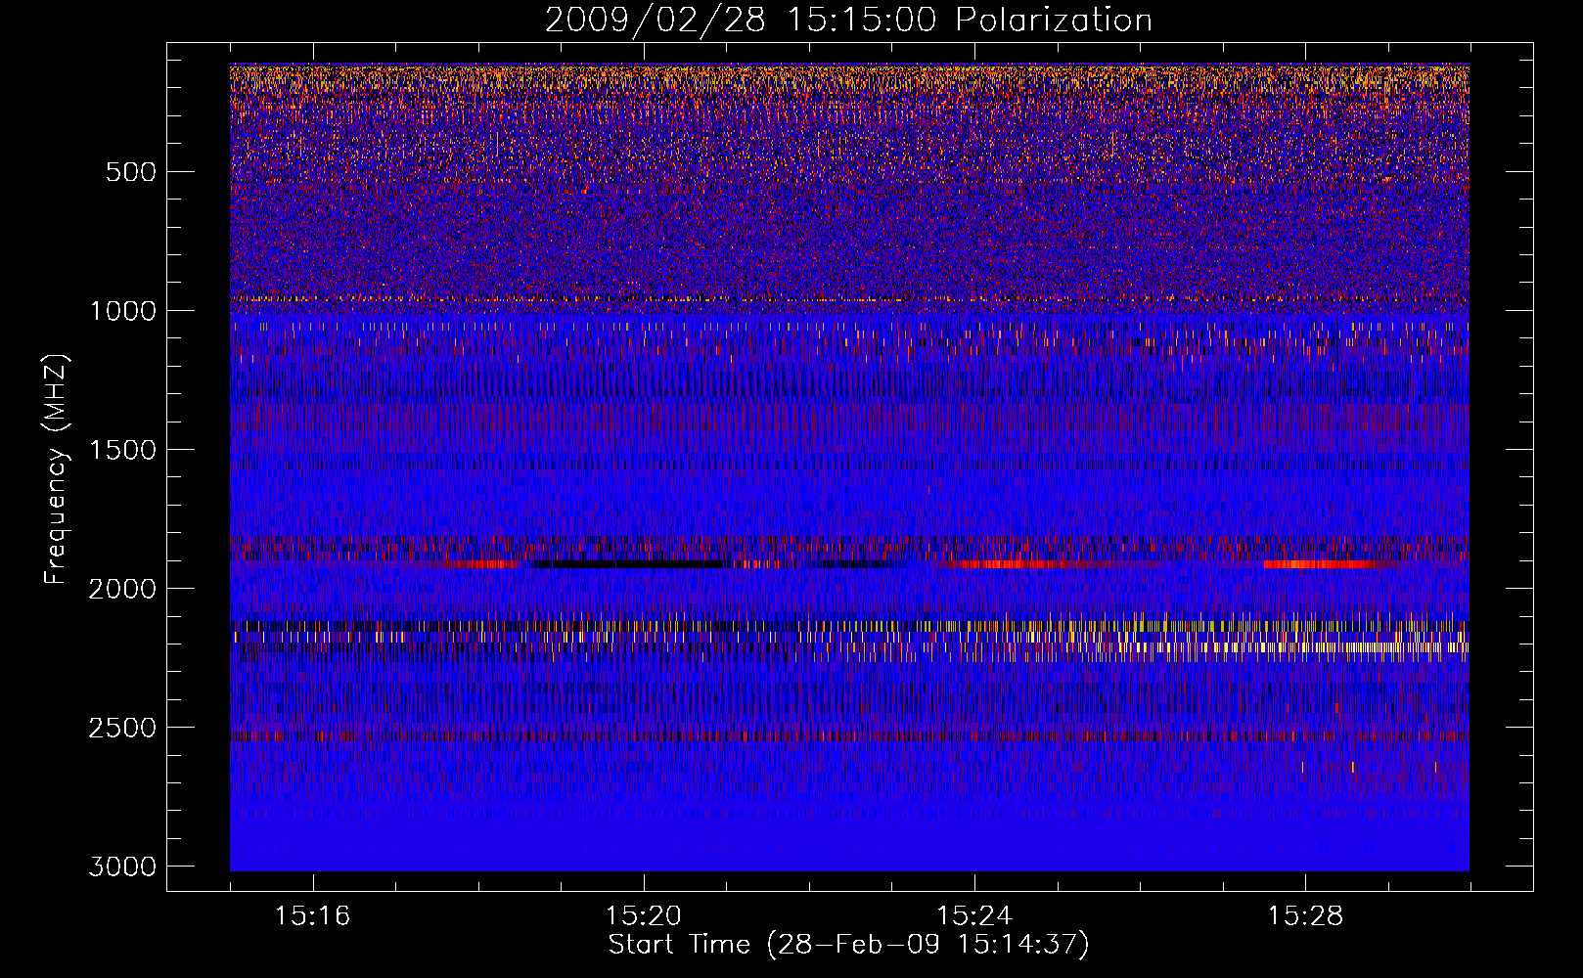Click the 15:28 time tick label
Image resolution: width=1583 pixels, height=978 pixels.
1305,916
